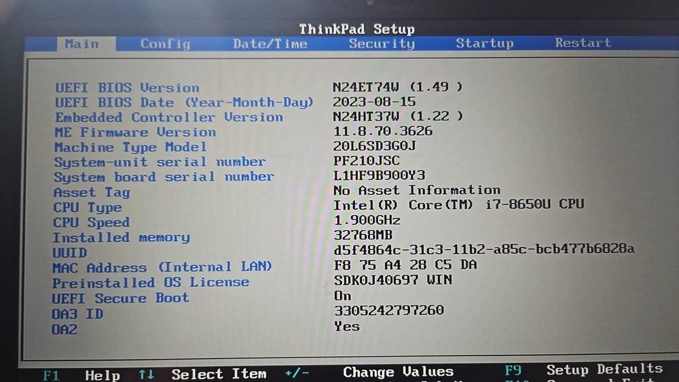Open the Security tab
679x382 pixels.
pyautogui.click(x=382, y=43)
